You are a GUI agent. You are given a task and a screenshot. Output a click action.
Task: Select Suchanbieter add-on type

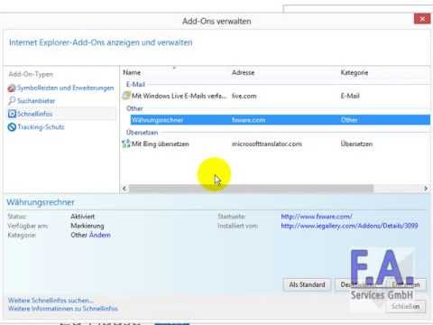[36, 101]
